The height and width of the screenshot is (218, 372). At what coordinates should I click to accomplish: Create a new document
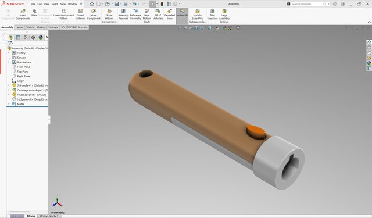click(x=98, y=4)
